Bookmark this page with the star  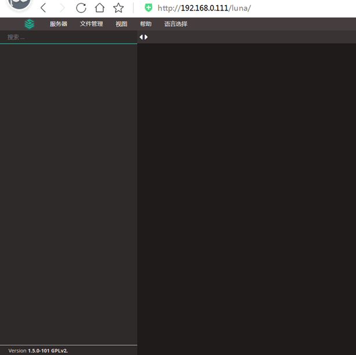(x=118, y=8)
